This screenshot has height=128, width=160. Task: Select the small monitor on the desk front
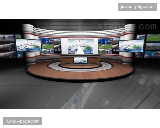[x=80, y=60]
